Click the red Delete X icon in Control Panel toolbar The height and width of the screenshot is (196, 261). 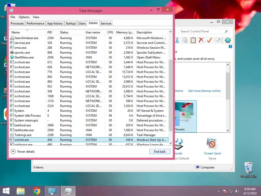[201, 40]
